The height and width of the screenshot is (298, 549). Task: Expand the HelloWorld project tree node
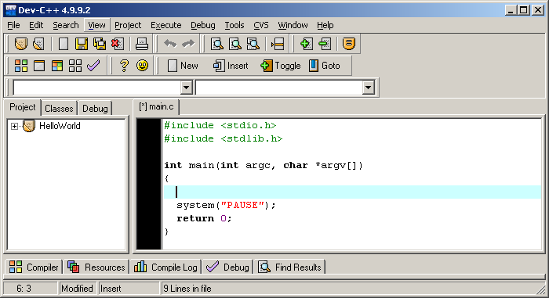pyautogui.click(x=14, y=126)
